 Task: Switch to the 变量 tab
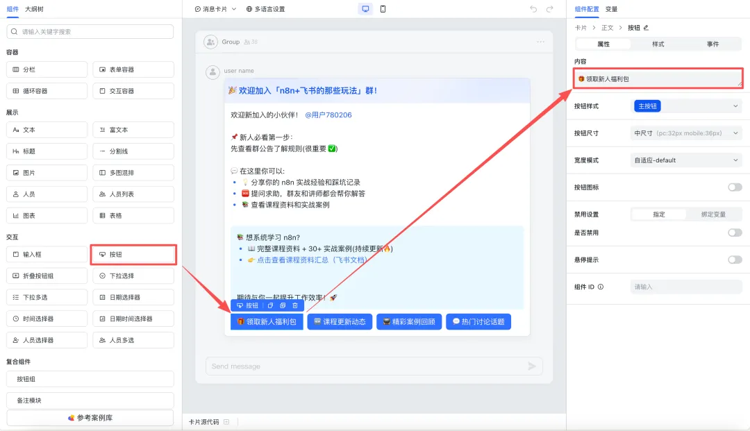pos(611,9)
